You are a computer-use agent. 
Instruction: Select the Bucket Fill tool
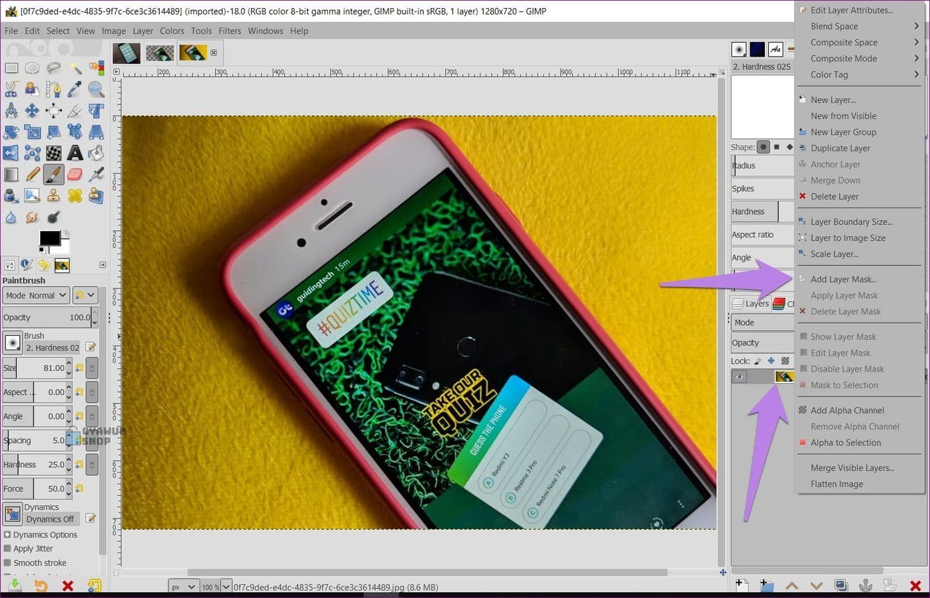(x=96, y=154)
